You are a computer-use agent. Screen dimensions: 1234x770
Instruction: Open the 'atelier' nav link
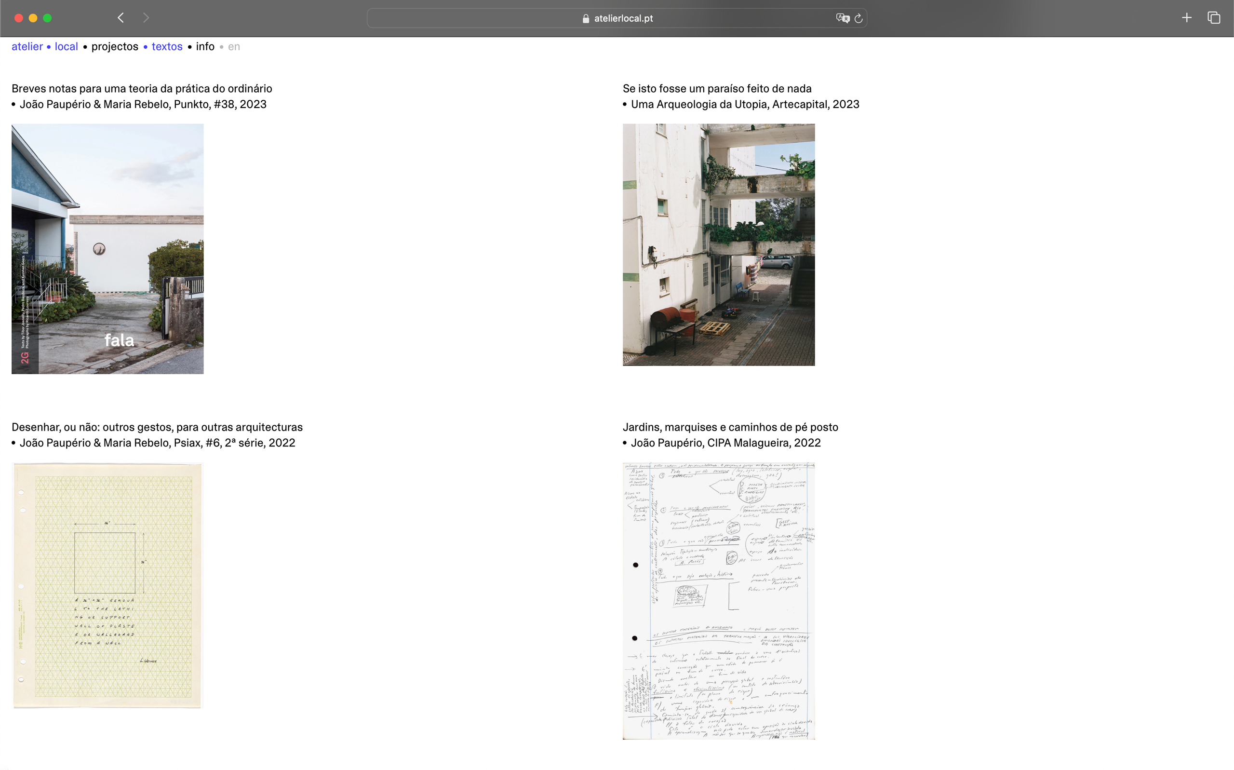click(27, 46)
